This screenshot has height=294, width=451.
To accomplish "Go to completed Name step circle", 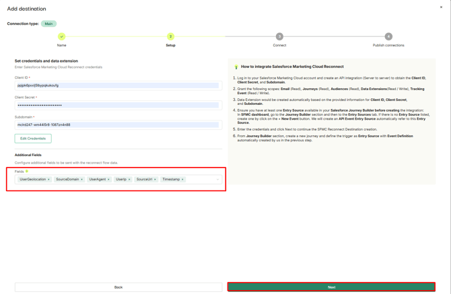I will coord(61,36).
